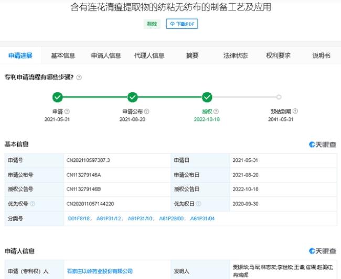
Task: Click the 天眼查 logo in 基本信息 section
Action: click(x=322, y=144)
